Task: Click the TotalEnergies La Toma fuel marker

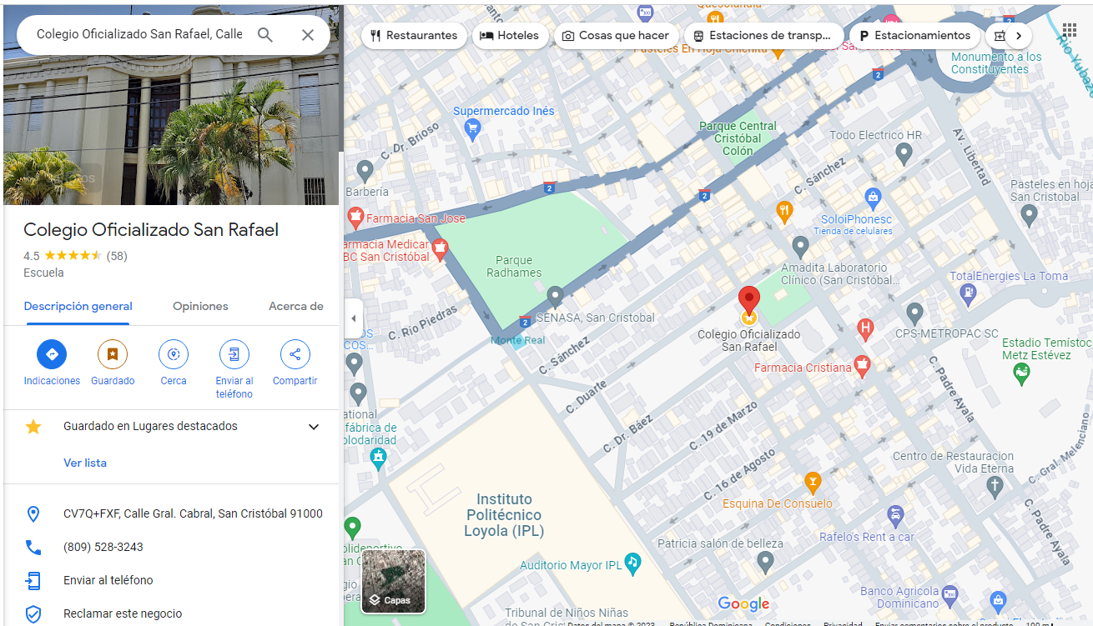Action: pos(967,293)
